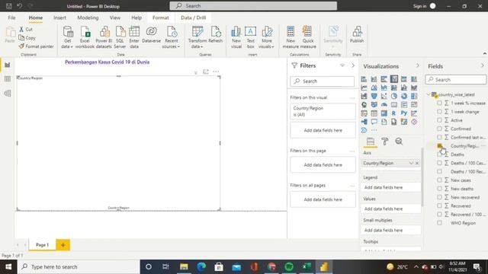The height and width of the screenshot is (274, 488).
Task: Click New measure in the ribbon
Action: tap(291, 37)
